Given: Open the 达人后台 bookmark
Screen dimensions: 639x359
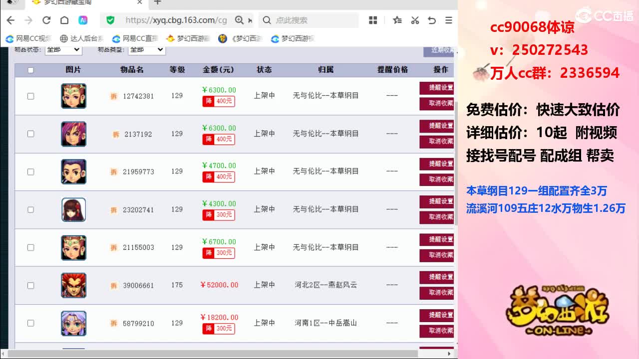Looking at the screenshot, I should coord(82,38).
